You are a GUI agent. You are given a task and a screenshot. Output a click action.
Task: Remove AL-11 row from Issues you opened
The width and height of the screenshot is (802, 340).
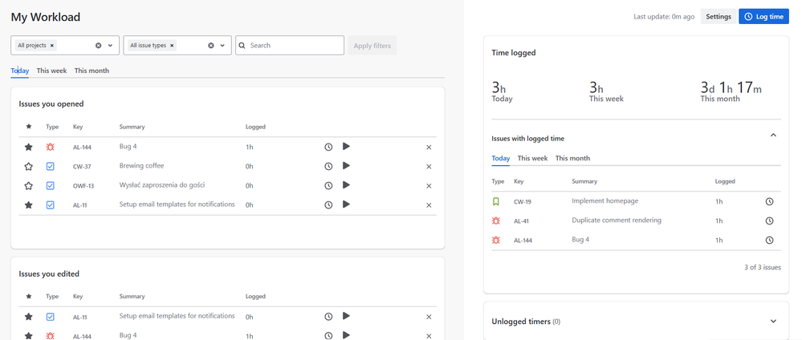click(x=429, y=205)
